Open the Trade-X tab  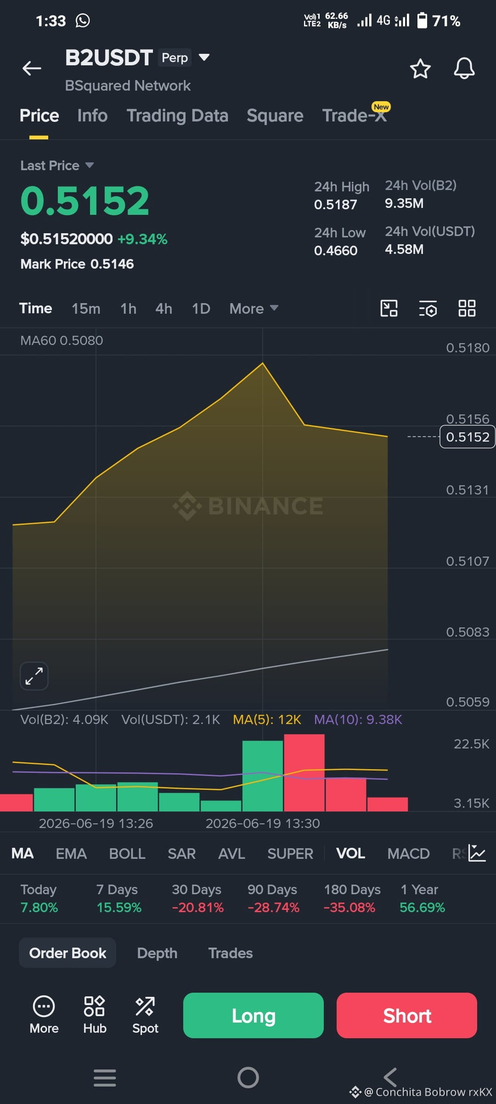click(354, 115)
